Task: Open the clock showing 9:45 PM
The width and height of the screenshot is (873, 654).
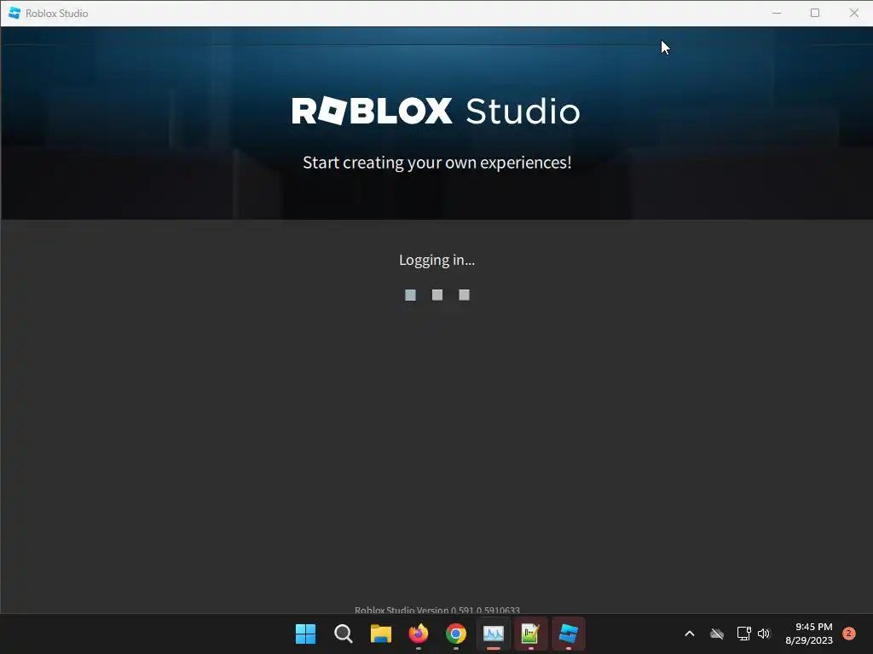Action: click(x=809, y=634)
